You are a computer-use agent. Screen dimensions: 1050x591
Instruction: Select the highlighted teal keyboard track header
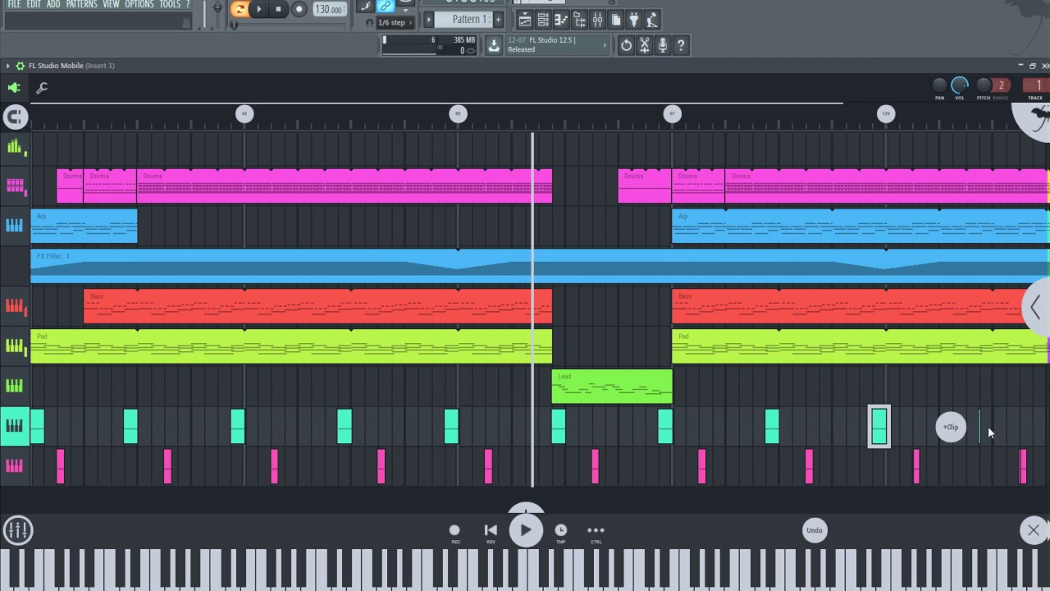coord(15,426)
